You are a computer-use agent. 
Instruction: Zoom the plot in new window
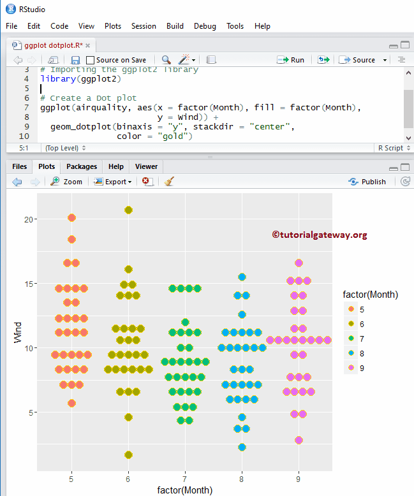(66, 182)
